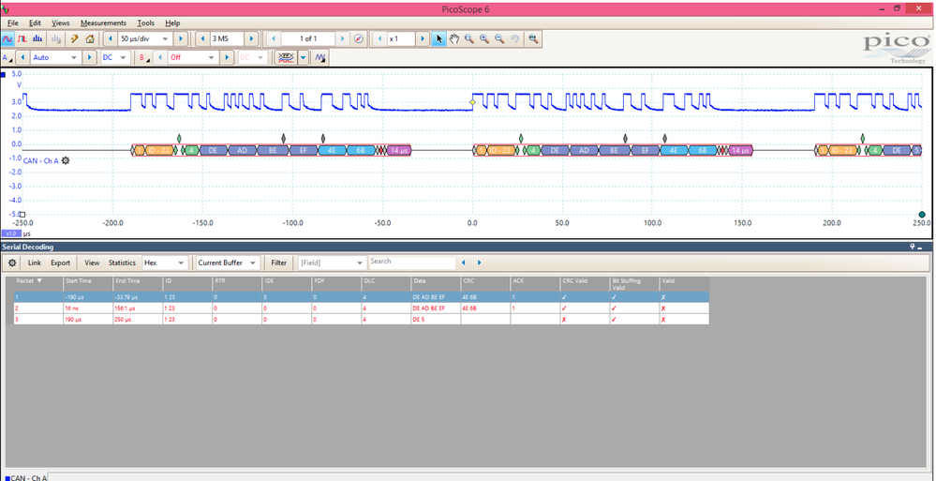
Task: Click the View button in Serial Decoding
Action: [92, 263]
